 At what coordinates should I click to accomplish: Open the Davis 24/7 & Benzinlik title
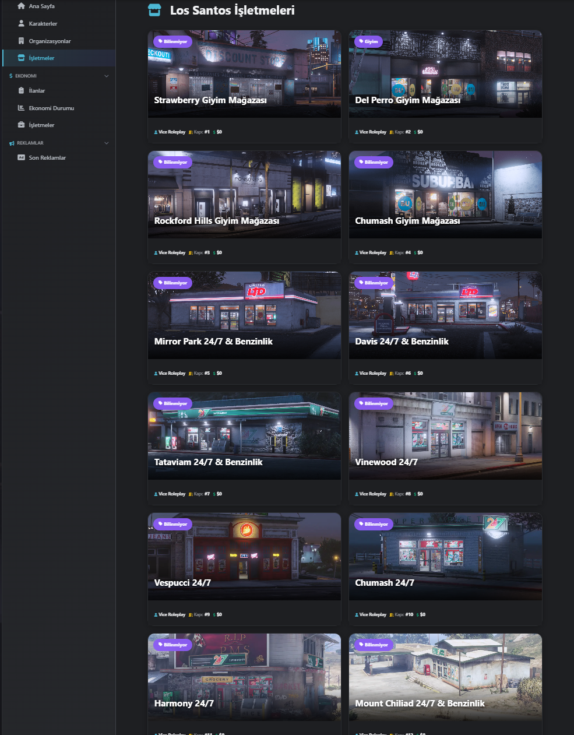click(402, 342)
